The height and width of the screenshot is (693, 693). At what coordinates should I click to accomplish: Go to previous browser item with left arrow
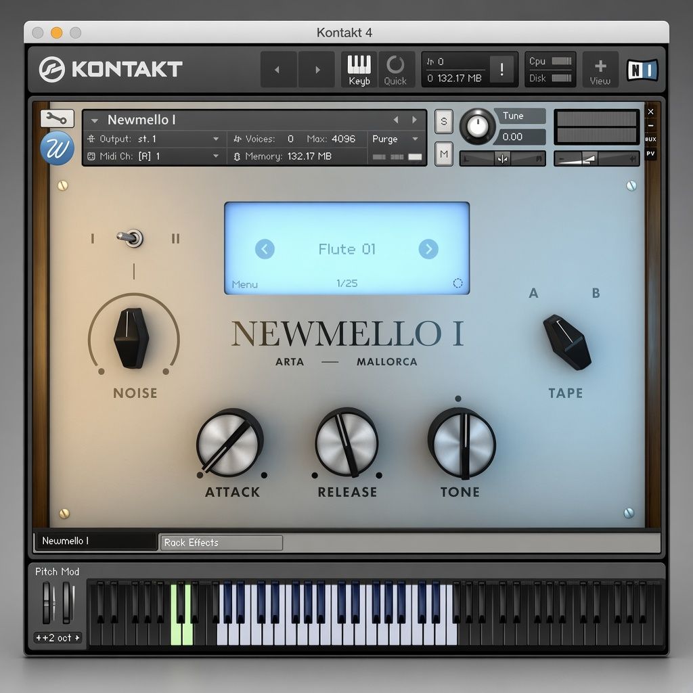278,70
